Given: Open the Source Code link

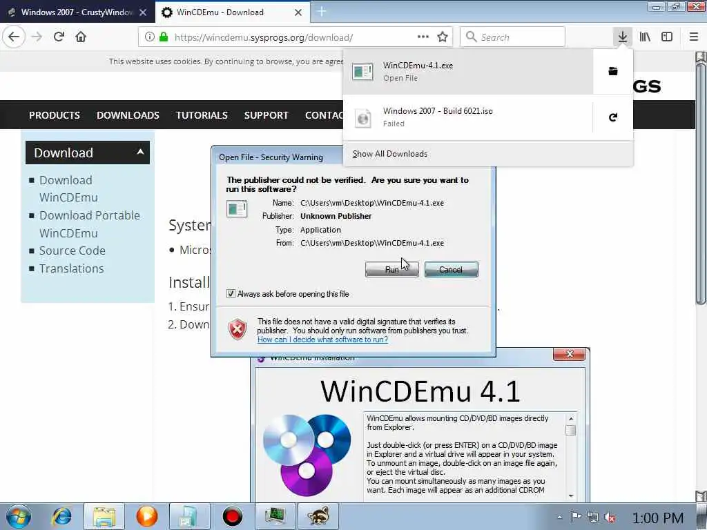Looking at the screenshot, I should point(72,251).
